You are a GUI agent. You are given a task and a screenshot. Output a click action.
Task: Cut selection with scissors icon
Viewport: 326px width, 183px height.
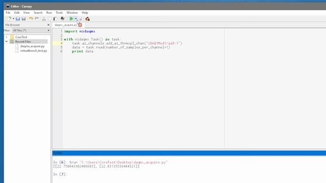coord(44,19)
